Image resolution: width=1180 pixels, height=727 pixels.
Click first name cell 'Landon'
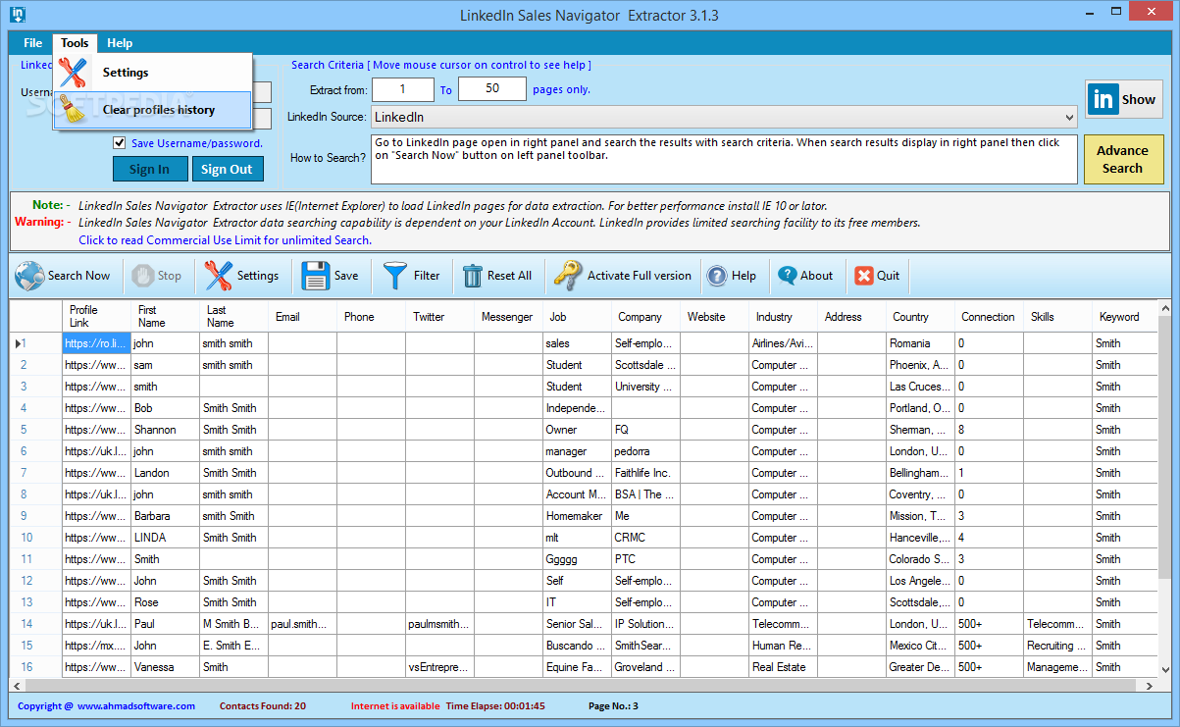pyautogui.click(x=165, y=473)
